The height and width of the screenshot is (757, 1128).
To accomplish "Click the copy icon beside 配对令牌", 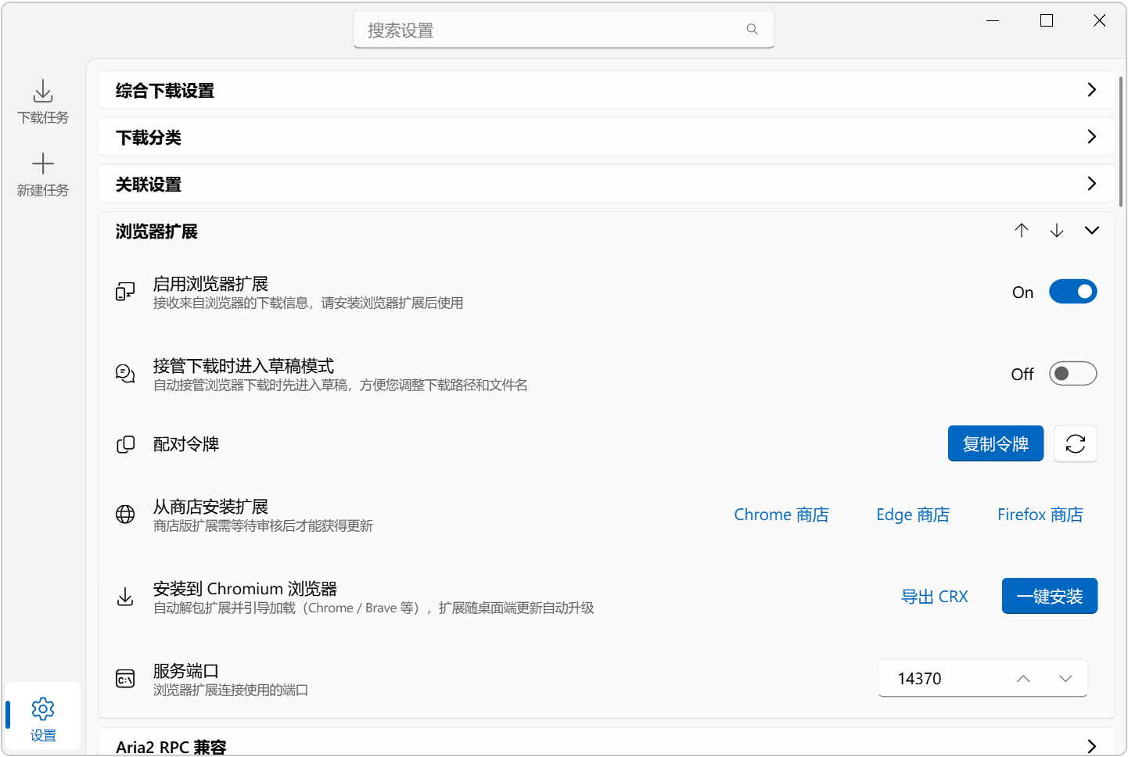I will 125,444.
